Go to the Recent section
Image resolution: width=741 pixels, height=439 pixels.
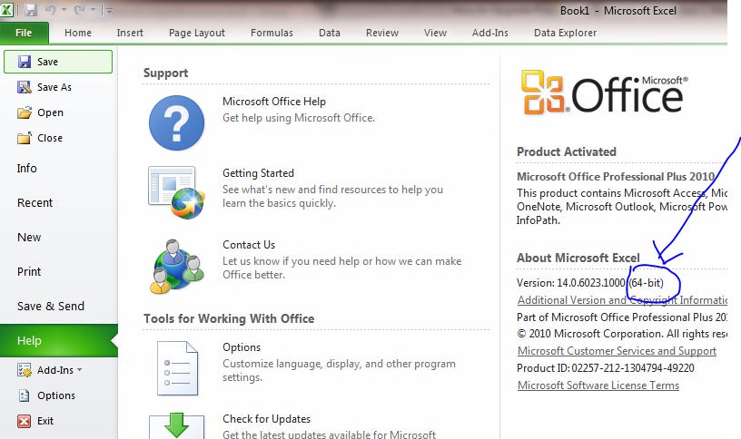tap(35, 203)
